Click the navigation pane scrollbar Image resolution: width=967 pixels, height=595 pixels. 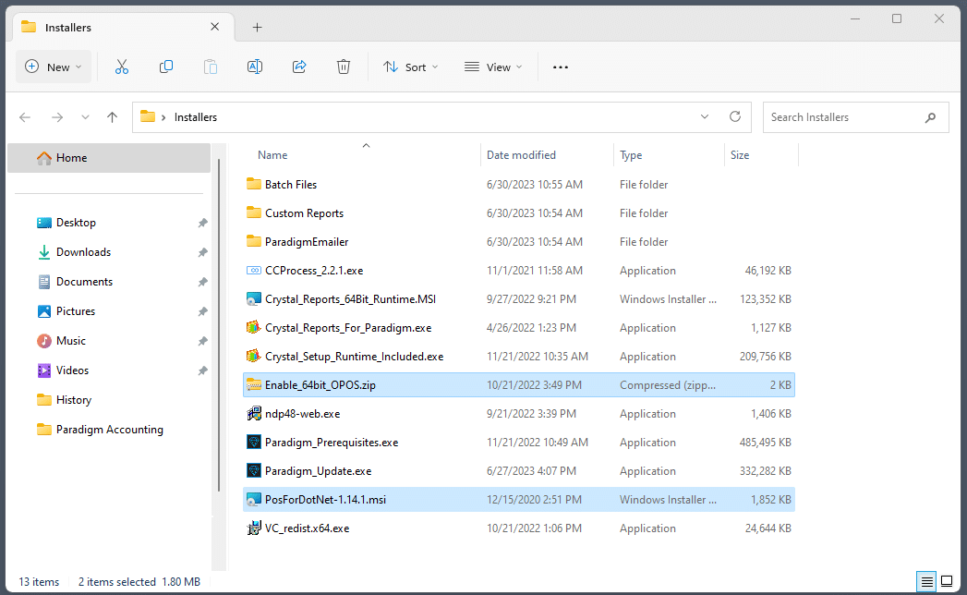click(219, 325)
